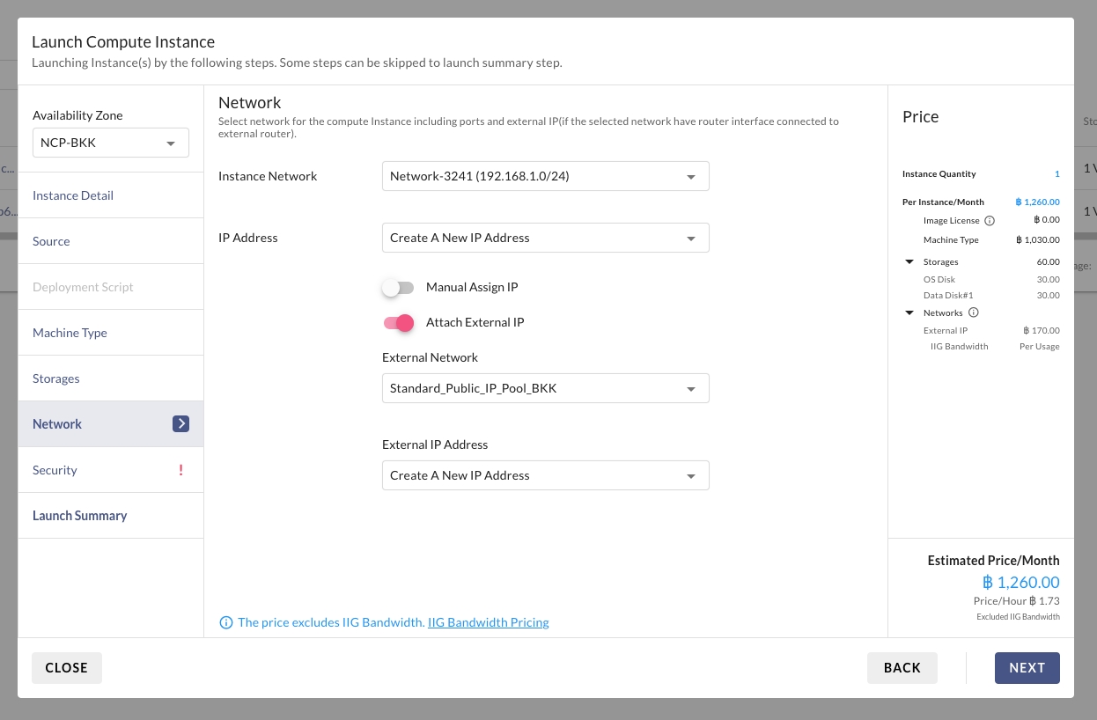Enable the Manual Assign IP toggle
1097x720 pixels.
pyautogui.click(x=398, y=288)
